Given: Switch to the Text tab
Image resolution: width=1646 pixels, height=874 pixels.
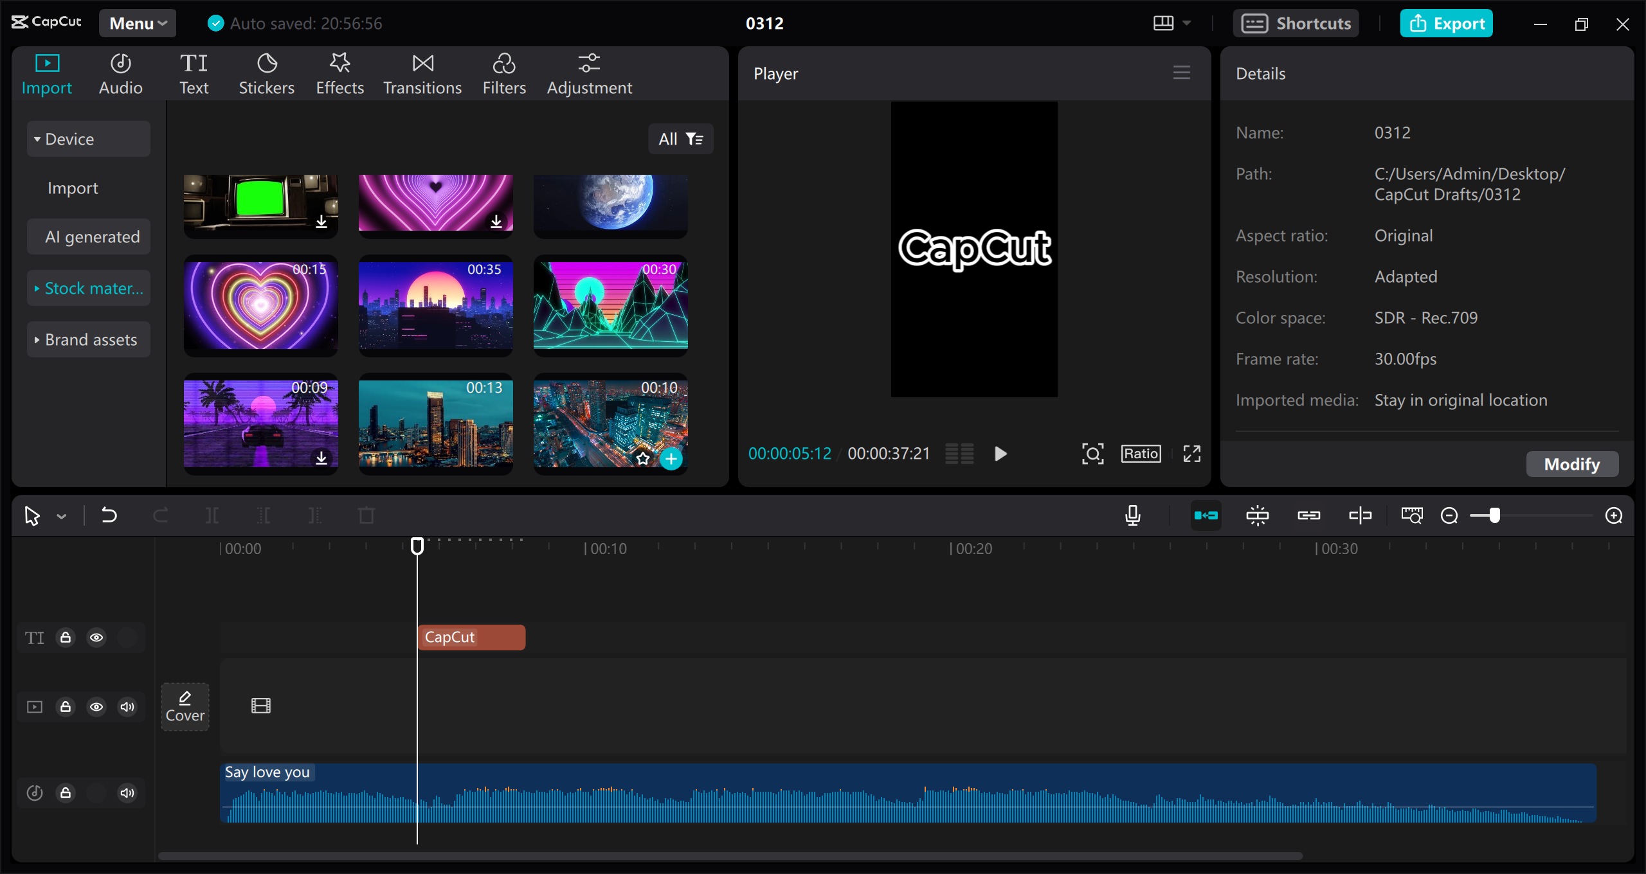Looking at the screenshot, I should point(194,75).
